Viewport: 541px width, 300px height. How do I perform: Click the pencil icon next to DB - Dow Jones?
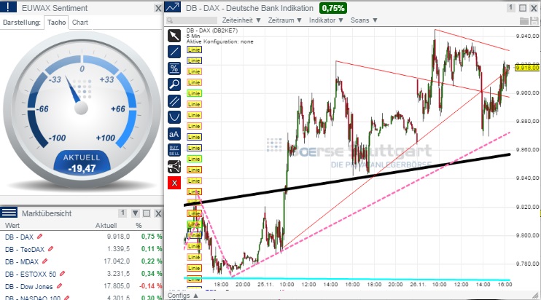click(59, 286)
